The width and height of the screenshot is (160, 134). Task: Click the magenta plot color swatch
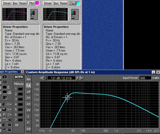tap(37, 3)
